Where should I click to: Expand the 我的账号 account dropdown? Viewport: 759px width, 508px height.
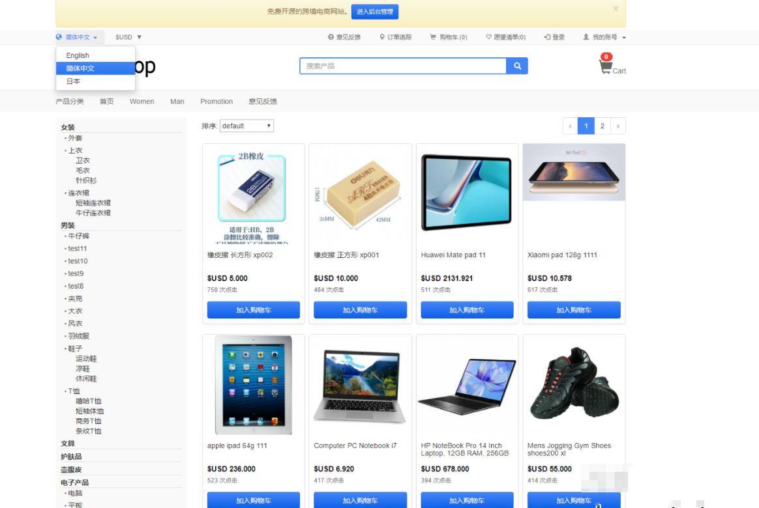coord(604,37)
